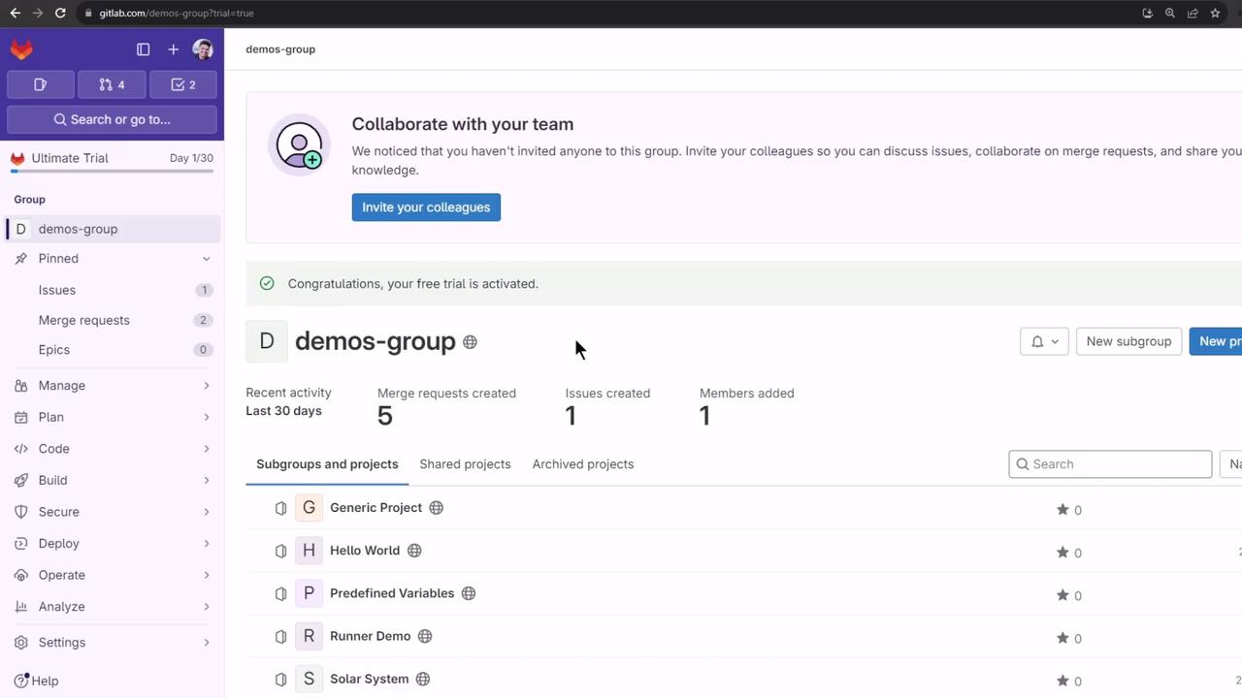Click the star icon on Runner Demo row
1242x698 pixels.
click(1062, 638)
